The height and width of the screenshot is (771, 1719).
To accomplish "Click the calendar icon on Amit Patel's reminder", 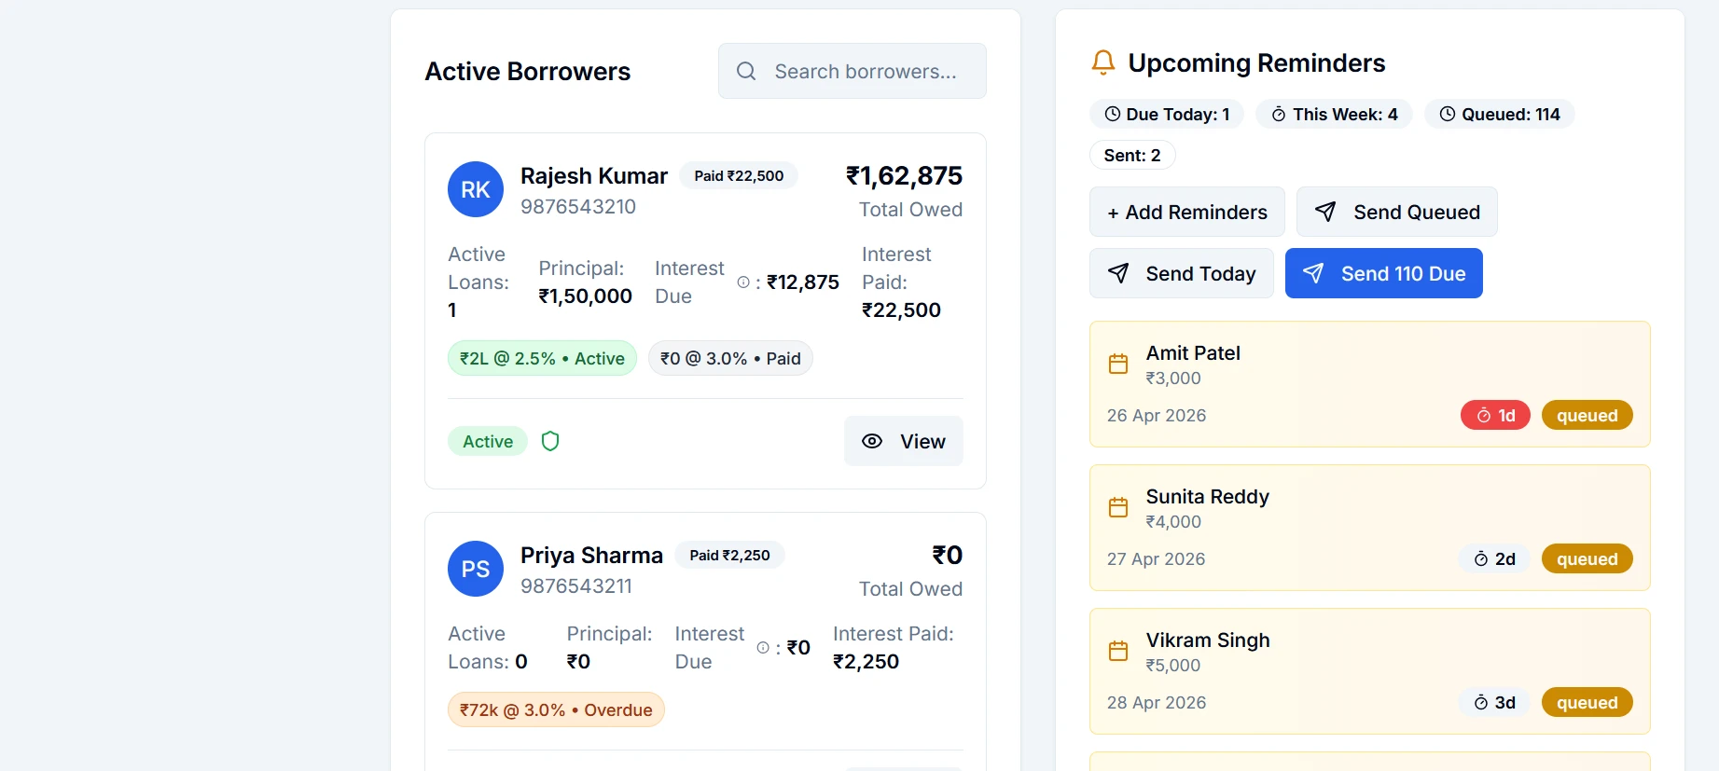I will tap(1118, 364).
